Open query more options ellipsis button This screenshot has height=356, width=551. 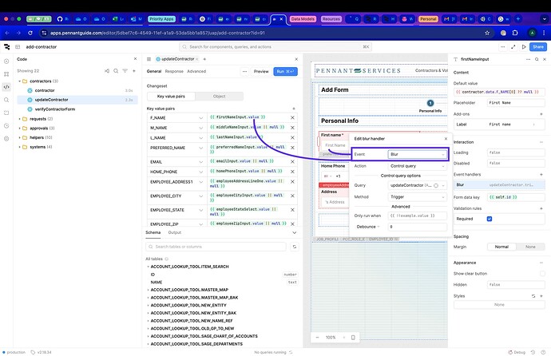point(244,71)
